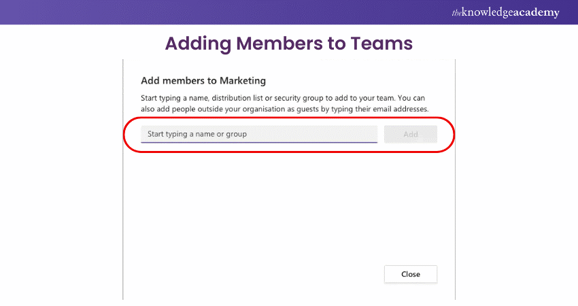Viewport: 578px width, 306px height.
Task: Click the 'Add members to Marketing' dialog title
Action: tap(203, 80)
